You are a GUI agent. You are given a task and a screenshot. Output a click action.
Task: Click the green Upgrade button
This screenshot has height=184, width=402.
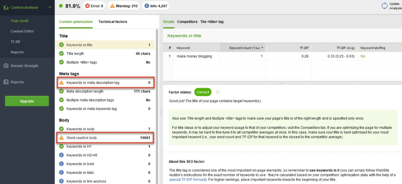point(27,101)
